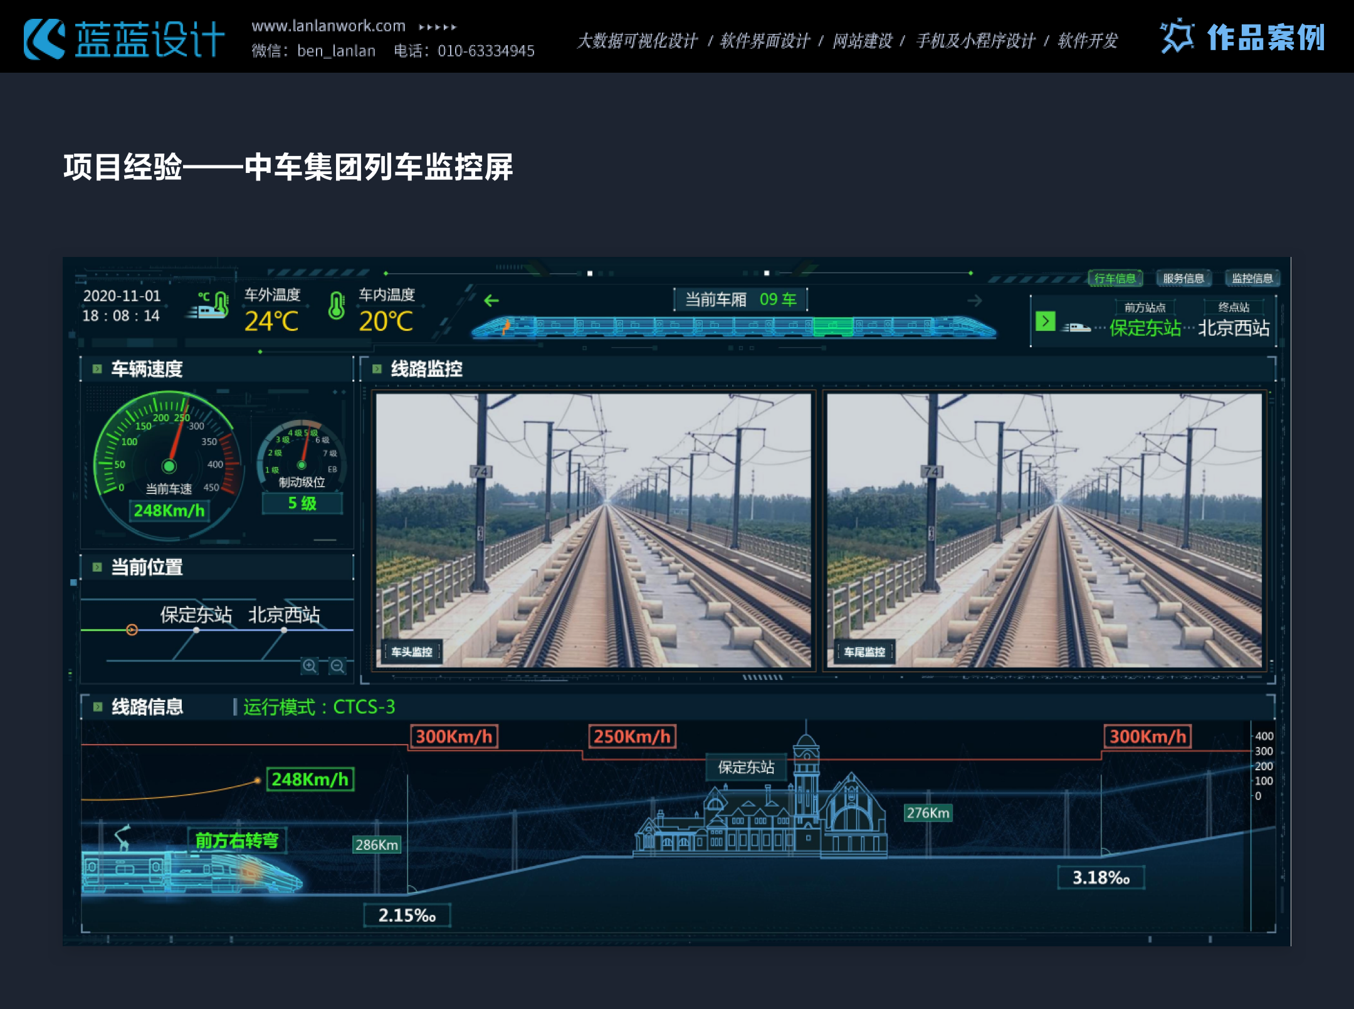Click the 保定东站 label on route map
Image resolution: width=1354 pixels, height=1009 pixels.
(196, 615)
